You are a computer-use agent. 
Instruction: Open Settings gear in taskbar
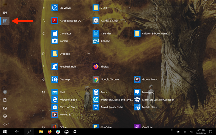(75, 132)
